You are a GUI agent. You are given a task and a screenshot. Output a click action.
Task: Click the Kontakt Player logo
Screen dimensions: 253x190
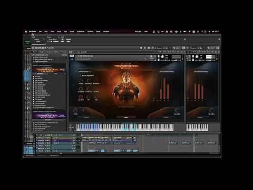(43, 48)
